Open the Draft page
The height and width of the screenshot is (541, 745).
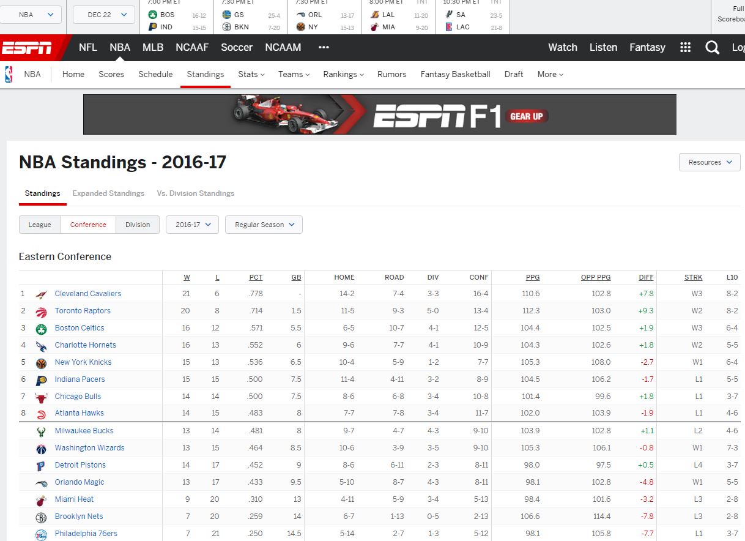pyautogui.click(x=514, y=74)
